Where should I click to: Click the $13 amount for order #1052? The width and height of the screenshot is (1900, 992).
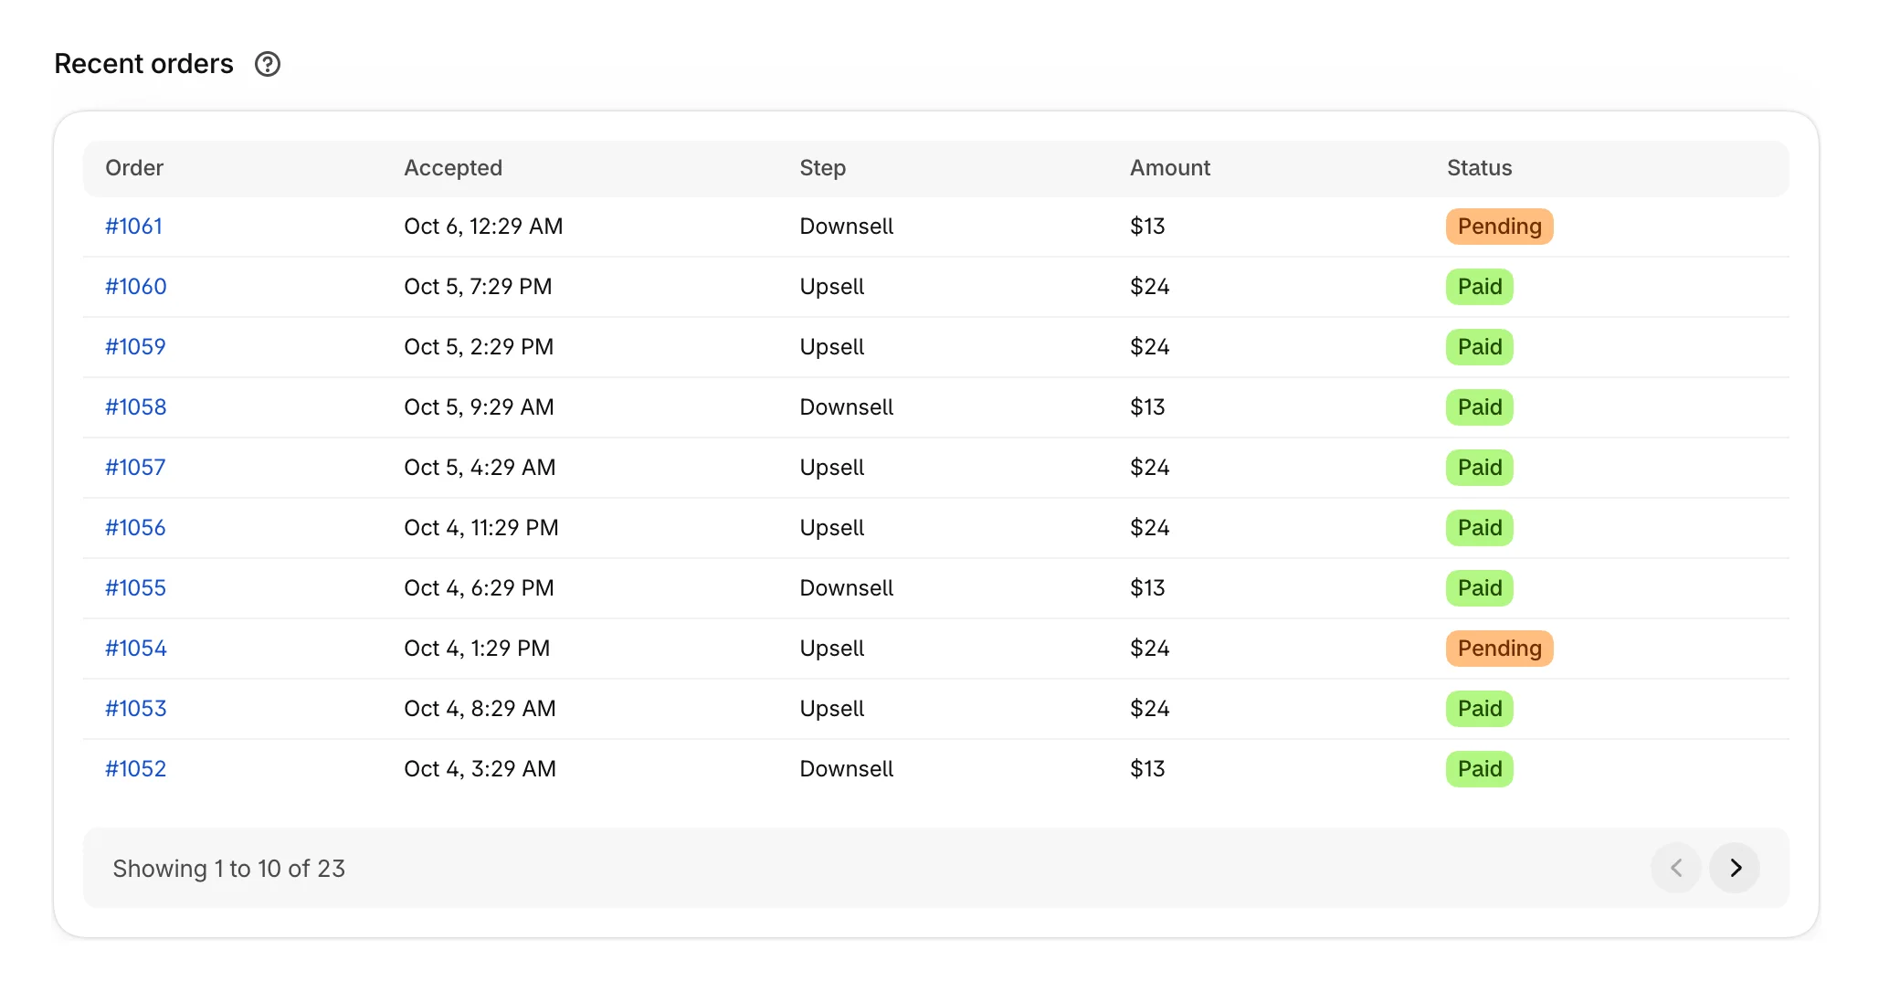[x=1147, y=769]
